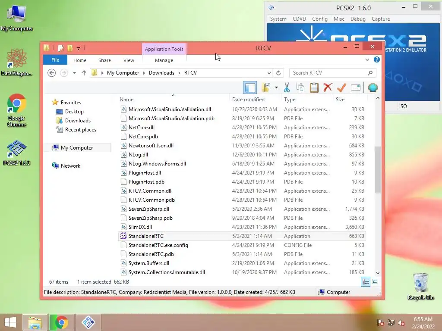Click the PCSX2 taskbar icon
Viewport: 442px width, 331px height.
(88, 322)
